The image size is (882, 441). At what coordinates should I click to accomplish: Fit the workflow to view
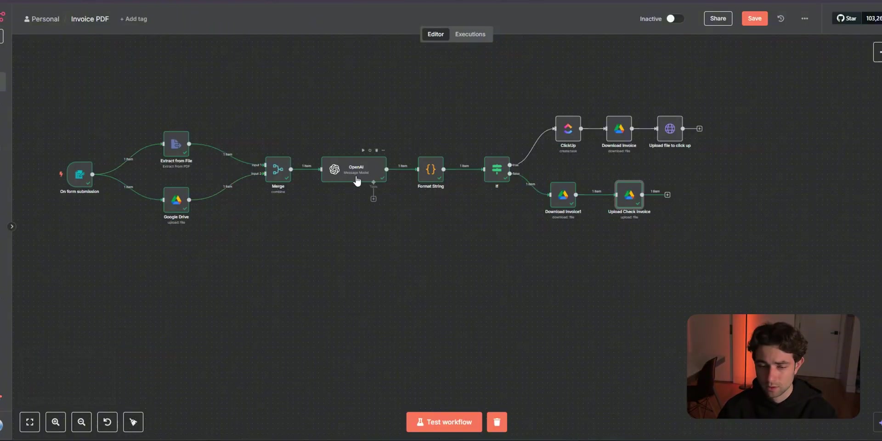(30, 422)
